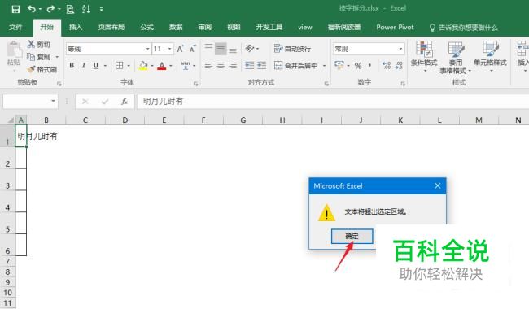
Task: Align text to vertical middle
Action: 221,49
